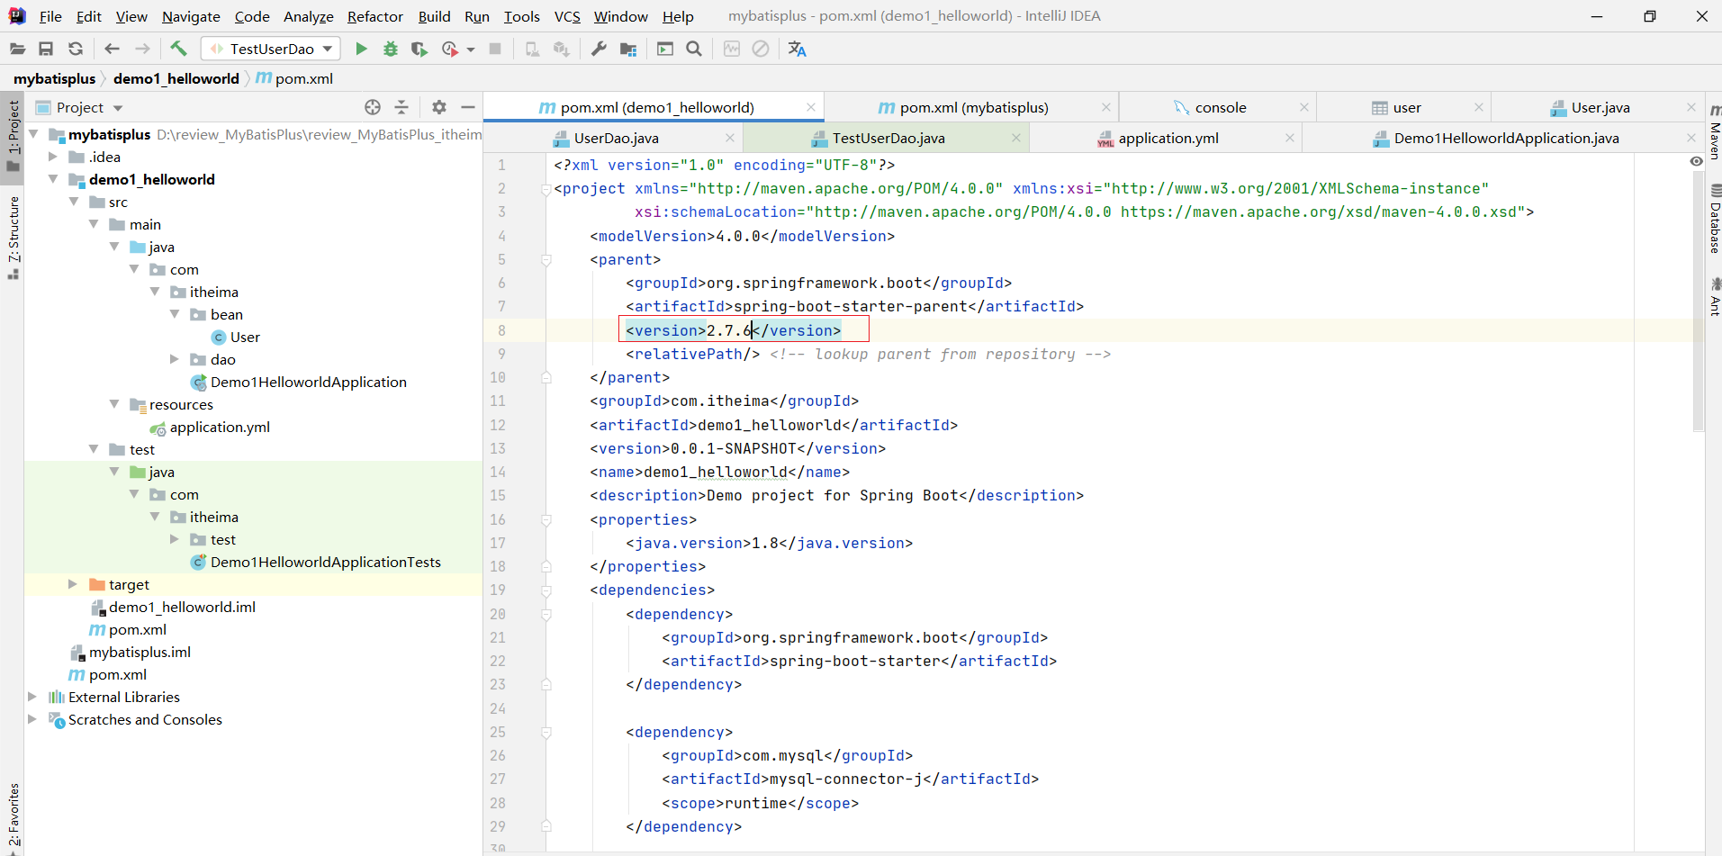Expand the target folder

point(73,584)
